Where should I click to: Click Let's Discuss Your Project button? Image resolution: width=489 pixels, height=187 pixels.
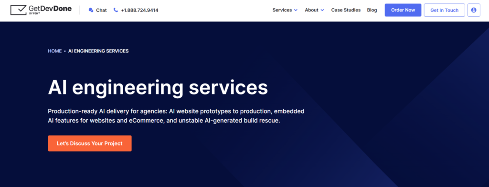pyautogui.click(x=90, y=144)
